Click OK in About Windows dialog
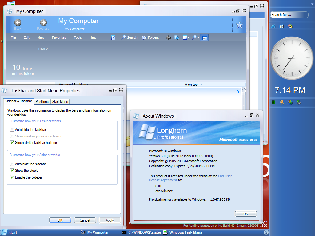 (x=246, y=214)
